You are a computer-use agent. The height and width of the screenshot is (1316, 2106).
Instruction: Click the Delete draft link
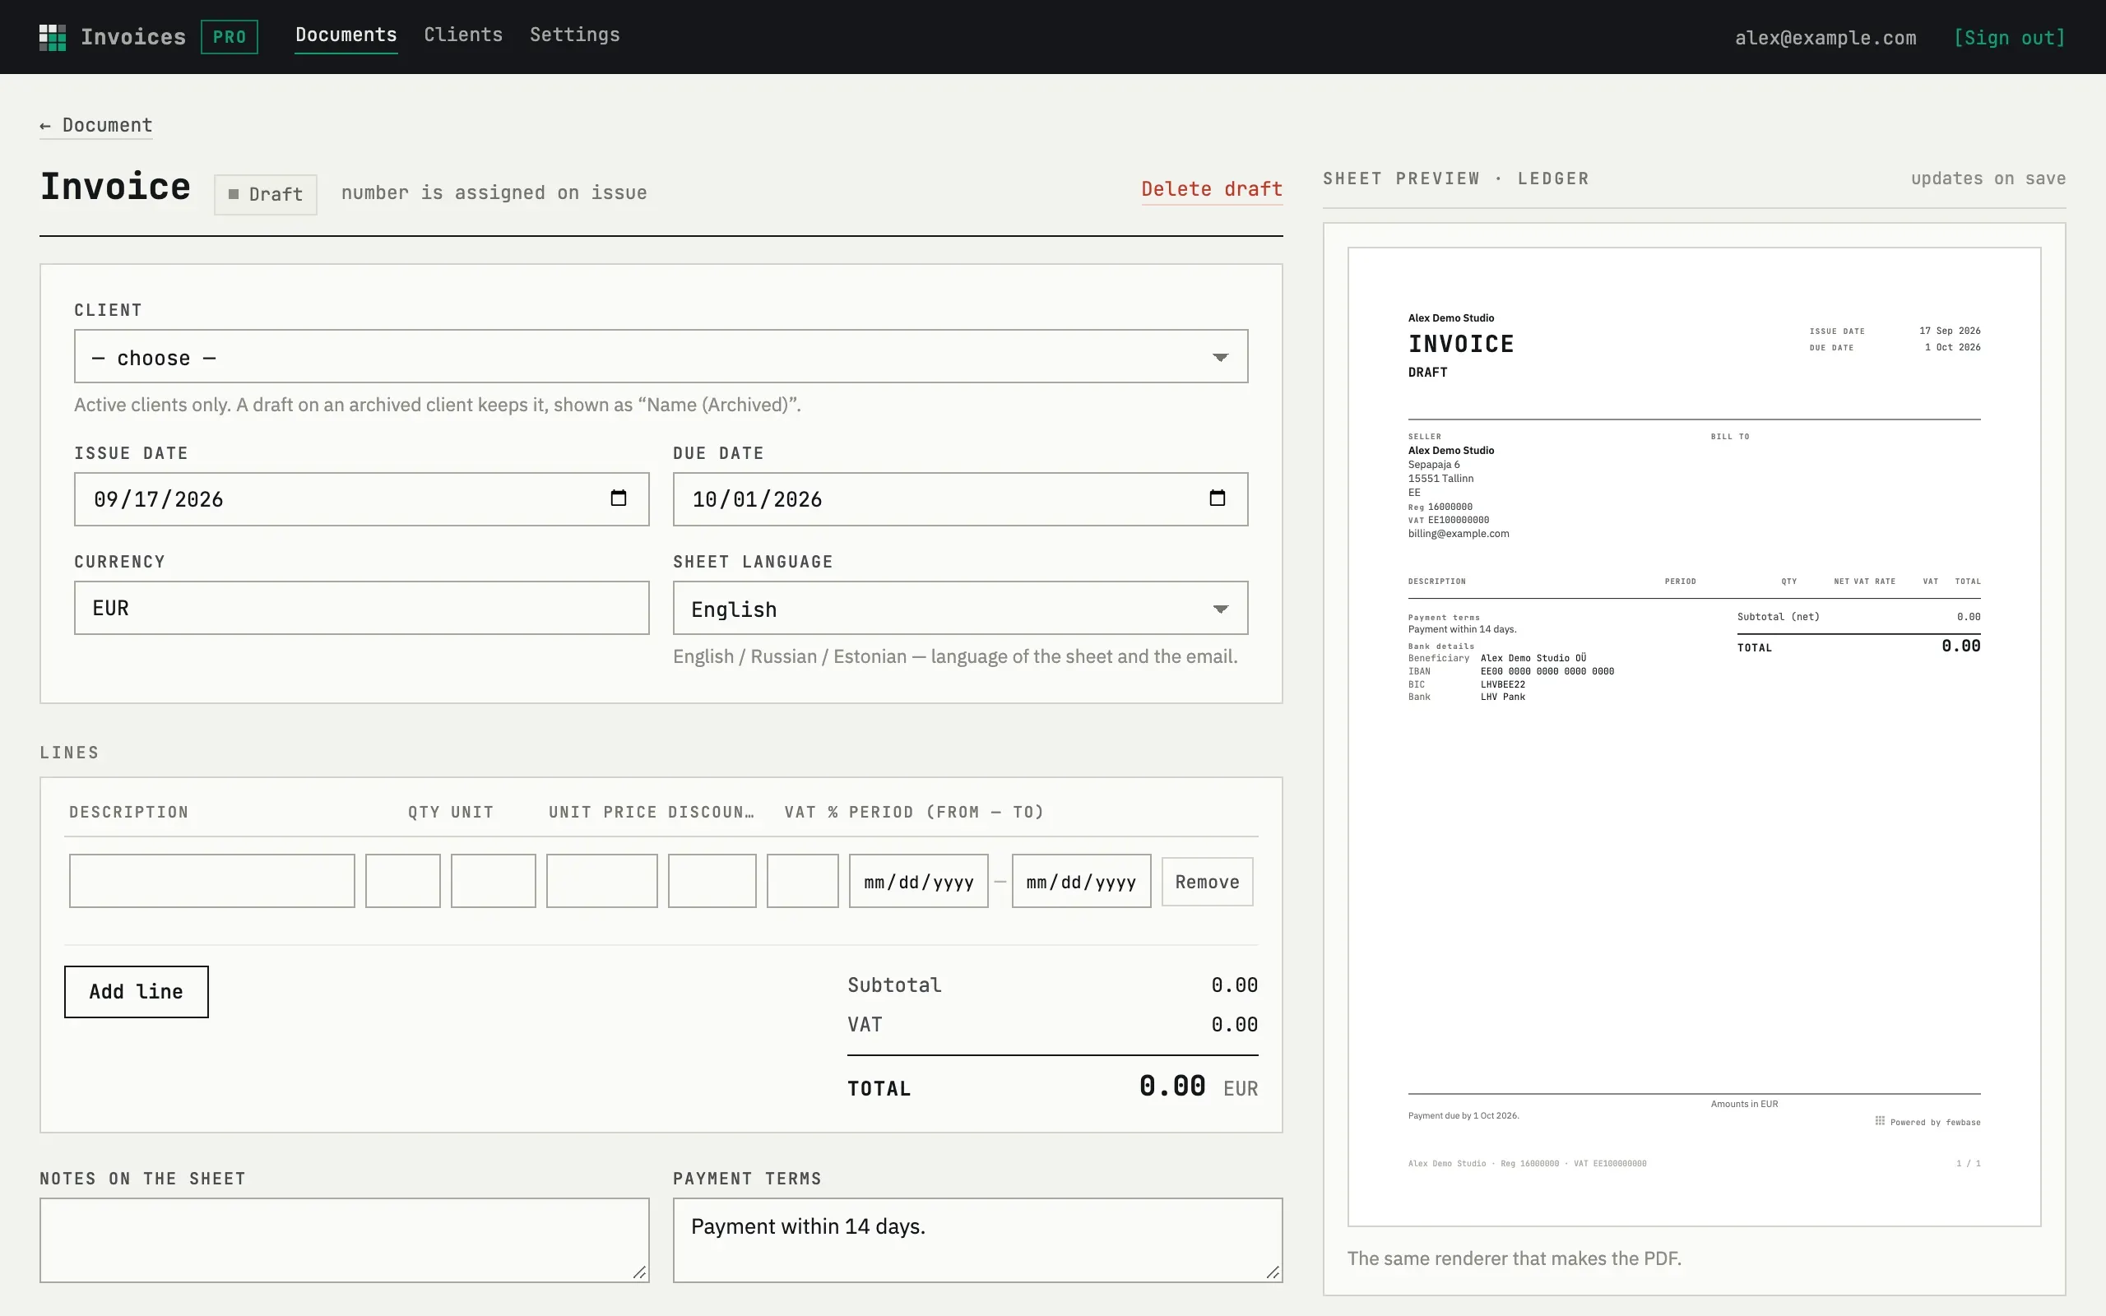tap(1212, 189)
